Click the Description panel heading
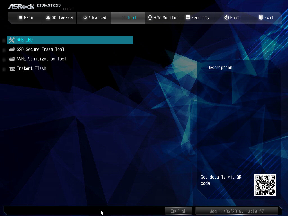Viewport: 288px width, 216px height. tap(220, 68)
